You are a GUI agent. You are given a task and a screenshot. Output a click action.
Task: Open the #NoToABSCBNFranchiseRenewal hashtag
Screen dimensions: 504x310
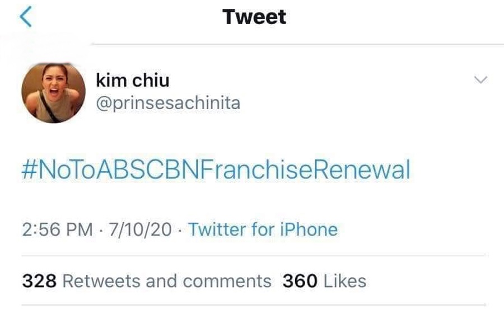[216, 170]
